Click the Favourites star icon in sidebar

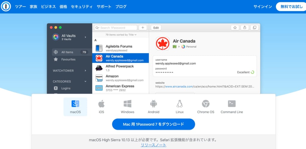tap(56, 59)
